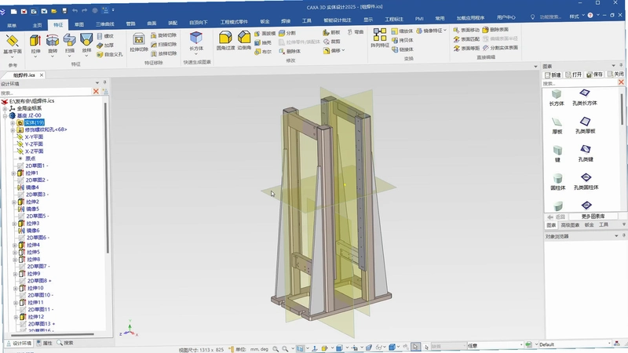Open the 镜像特征 dropdown

click(444, 31)
